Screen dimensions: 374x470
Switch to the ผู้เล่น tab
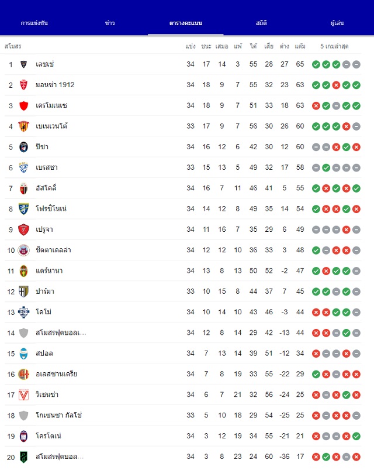pos(337,23)
